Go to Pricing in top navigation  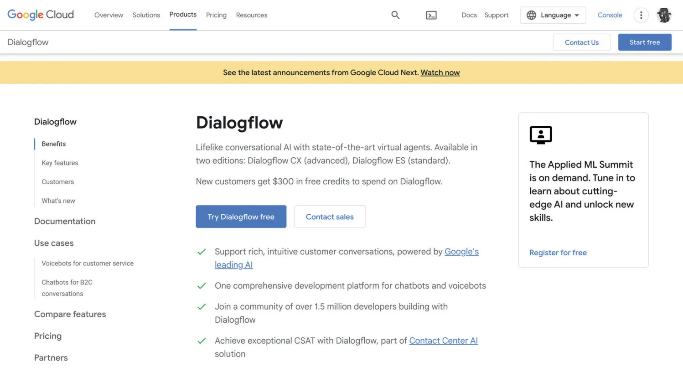pos(216,15)
